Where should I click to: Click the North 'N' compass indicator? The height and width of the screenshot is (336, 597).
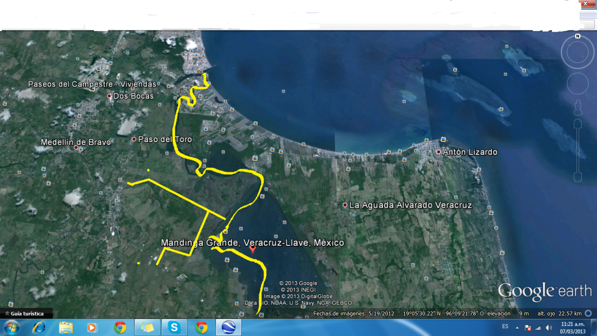pos(577,36)
